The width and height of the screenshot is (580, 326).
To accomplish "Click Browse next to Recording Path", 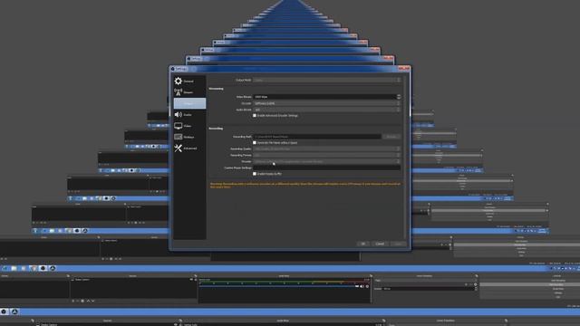I will point(391,137).
